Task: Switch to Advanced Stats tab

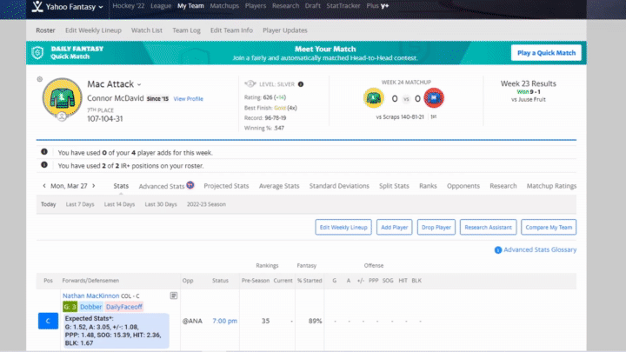Action: pos(162,186)
